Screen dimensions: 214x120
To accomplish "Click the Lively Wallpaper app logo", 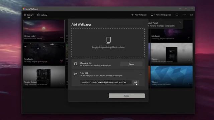I will tap(24, 9).
